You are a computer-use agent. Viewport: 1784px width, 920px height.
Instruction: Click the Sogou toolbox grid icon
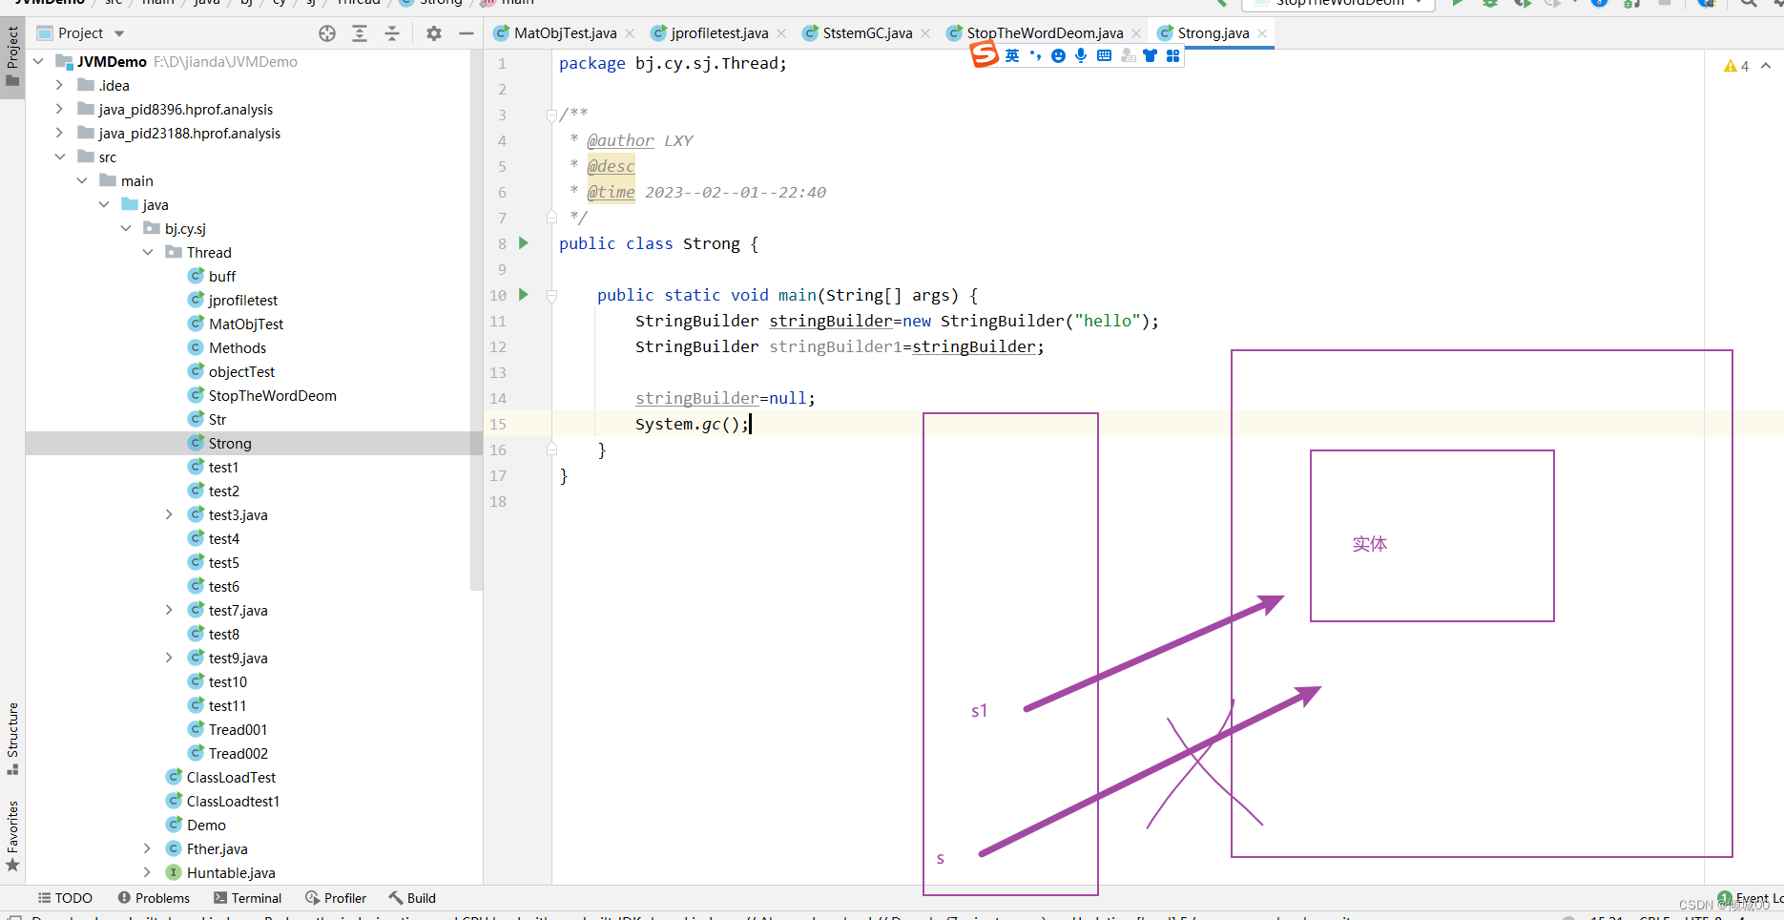(1172, 55)
